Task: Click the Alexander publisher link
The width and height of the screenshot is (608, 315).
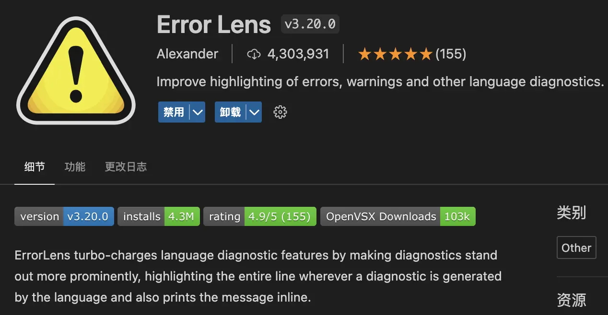Action: pyautogui.click(x=187, y=54)
